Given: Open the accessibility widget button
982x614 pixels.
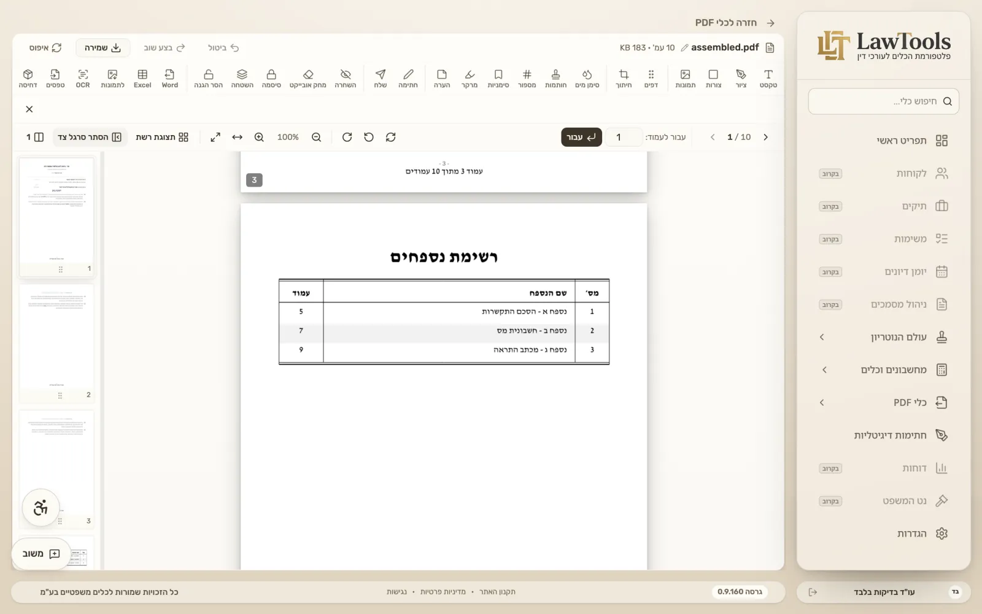Looking at the screenshot, I should (x=41, y=508).
